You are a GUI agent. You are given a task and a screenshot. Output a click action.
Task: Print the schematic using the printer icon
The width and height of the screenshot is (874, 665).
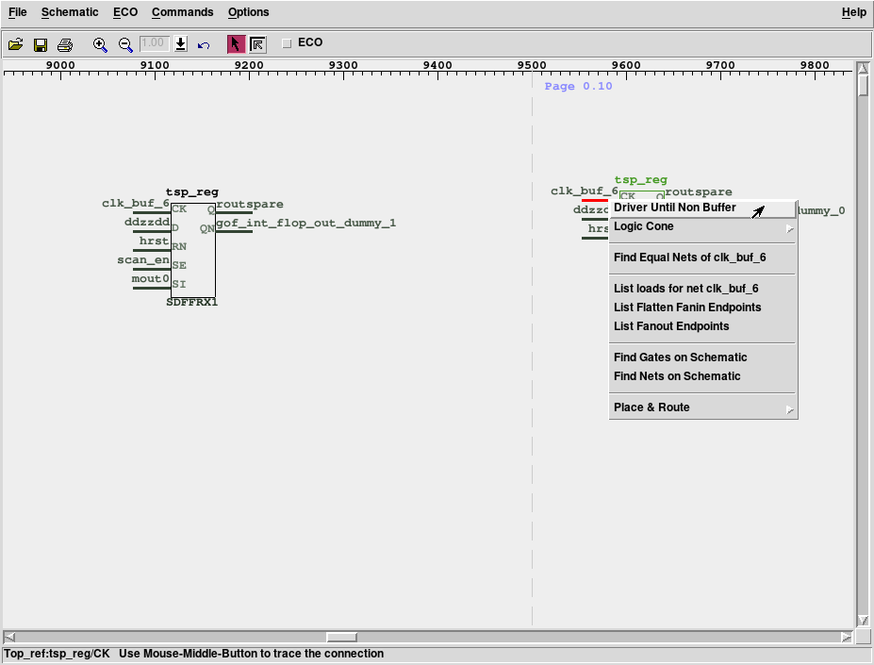point(65,44)
